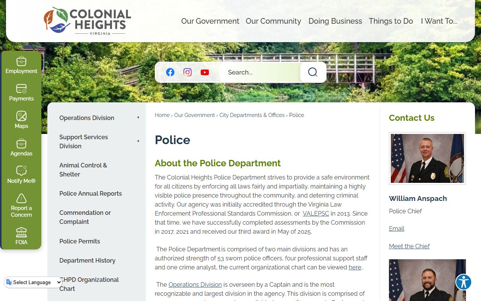Click the Police breadcrumb text
Viewport: 481px width, 301px height.
tap(296, 115)
